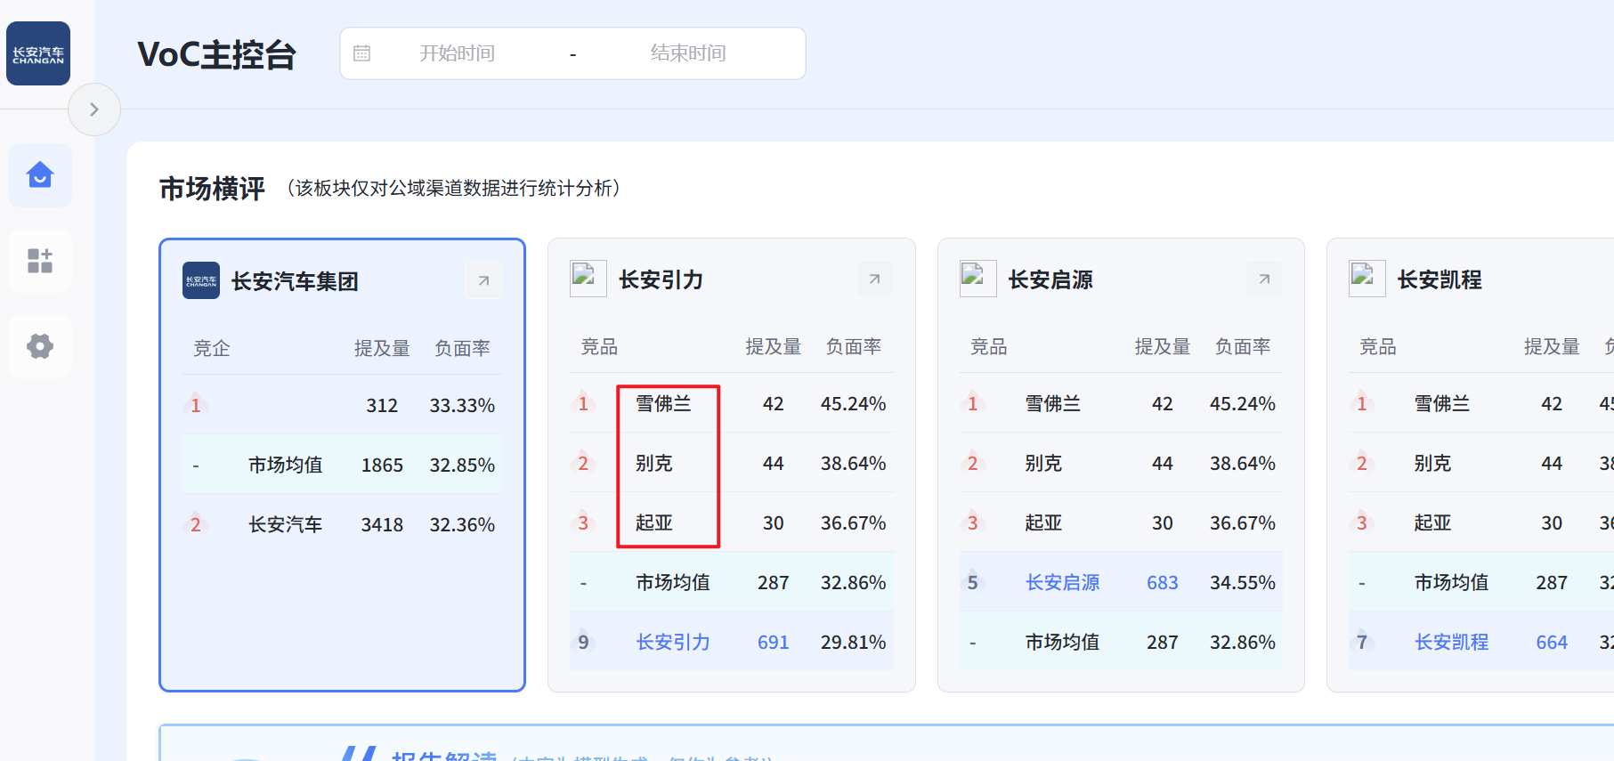
Task: Click 负面率 header in 长安引力 card
Action: (x=853, y=346)
